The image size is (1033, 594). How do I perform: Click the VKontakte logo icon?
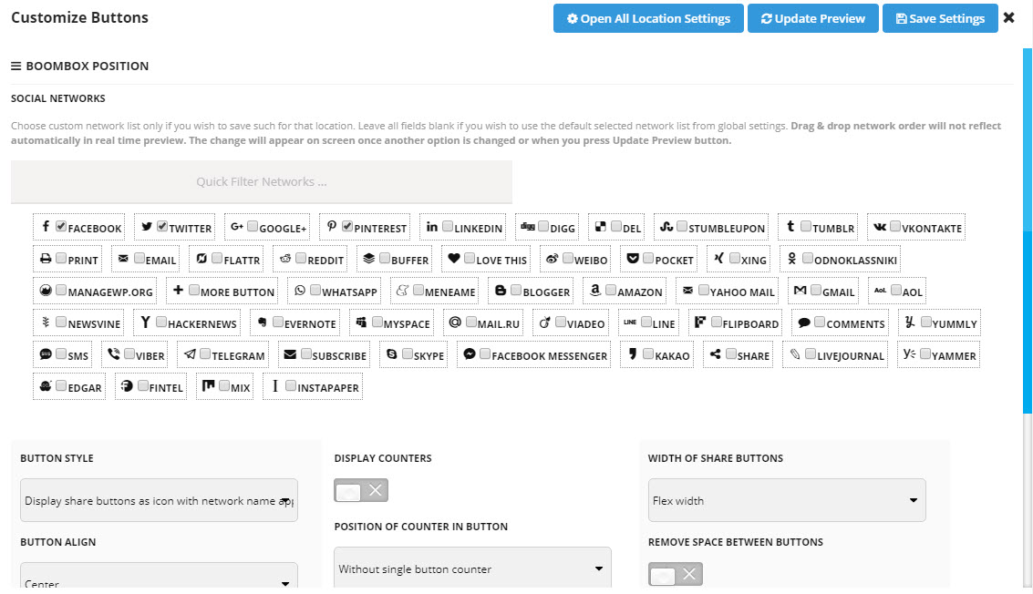pos(880,227)
